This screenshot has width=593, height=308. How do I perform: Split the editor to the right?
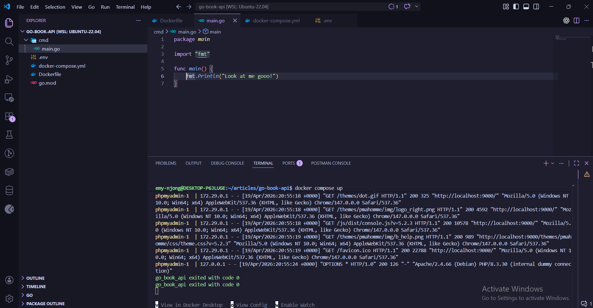tap(576, 20)
